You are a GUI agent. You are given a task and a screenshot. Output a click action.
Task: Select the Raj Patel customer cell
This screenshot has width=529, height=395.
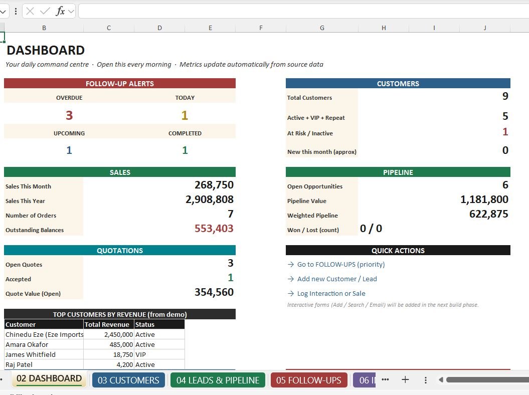tap(44, 364)
